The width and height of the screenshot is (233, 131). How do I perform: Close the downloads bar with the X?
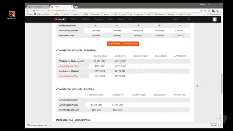(x=221, y=125)
